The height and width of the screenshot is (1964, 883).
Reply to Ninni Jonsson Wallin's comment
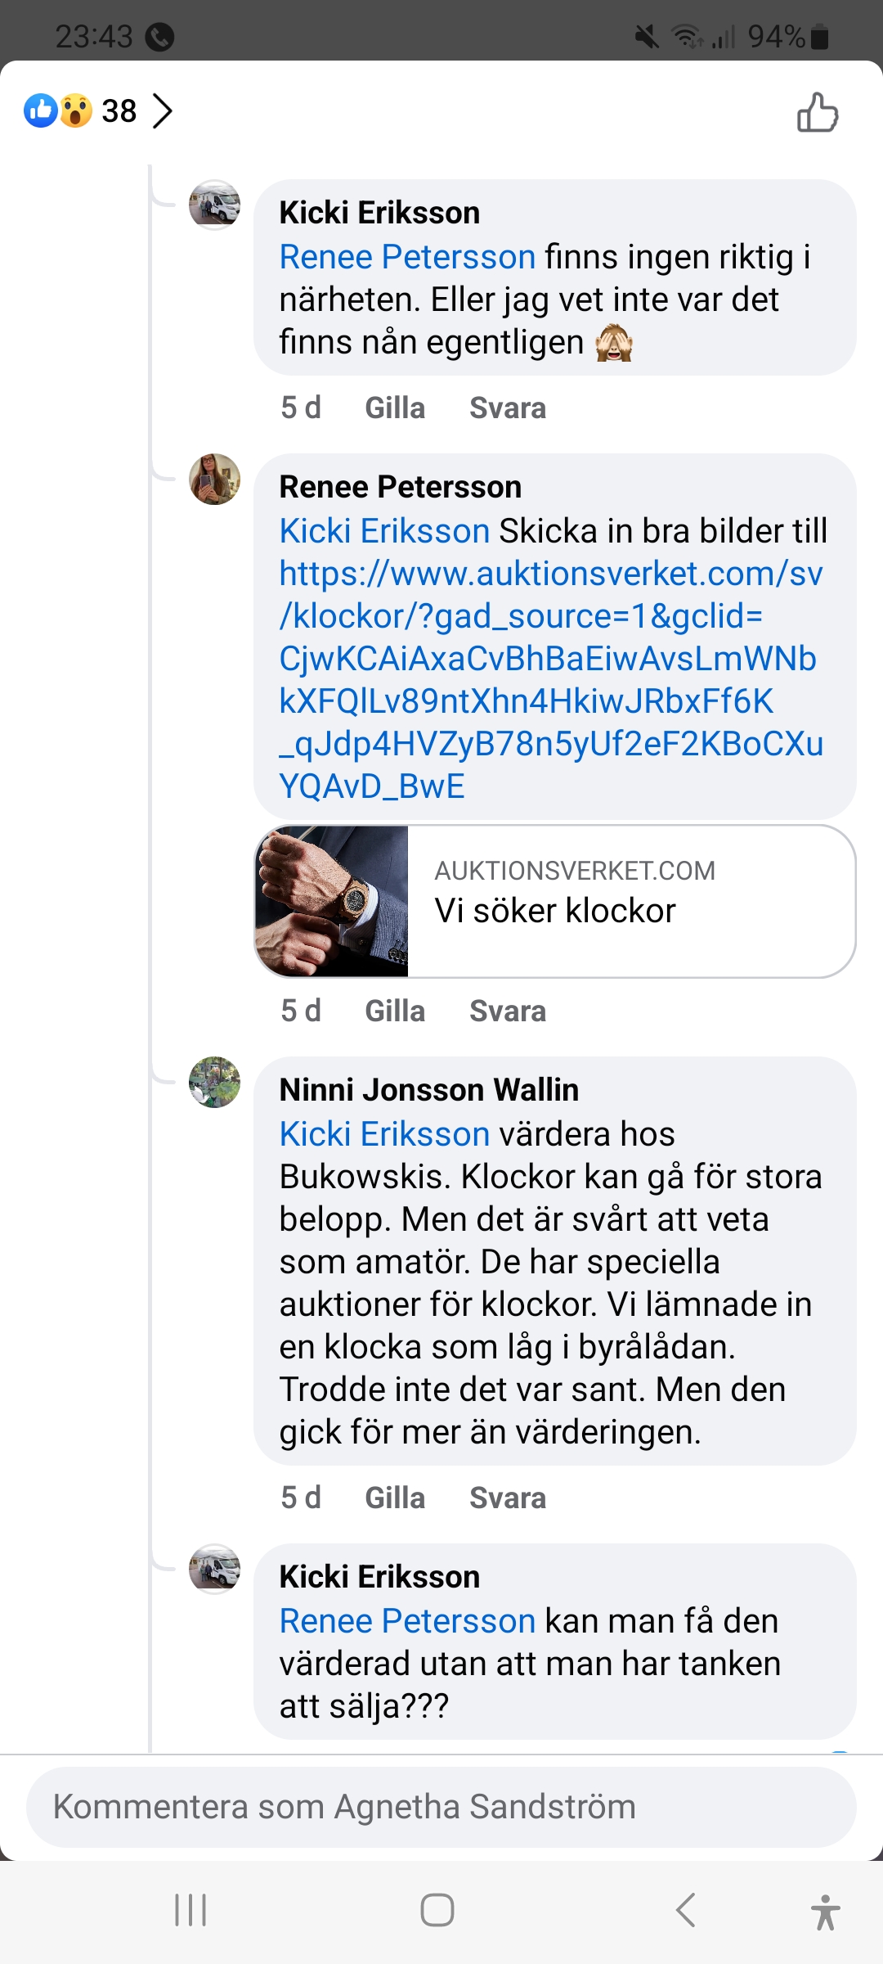[x=507, y=1498]
